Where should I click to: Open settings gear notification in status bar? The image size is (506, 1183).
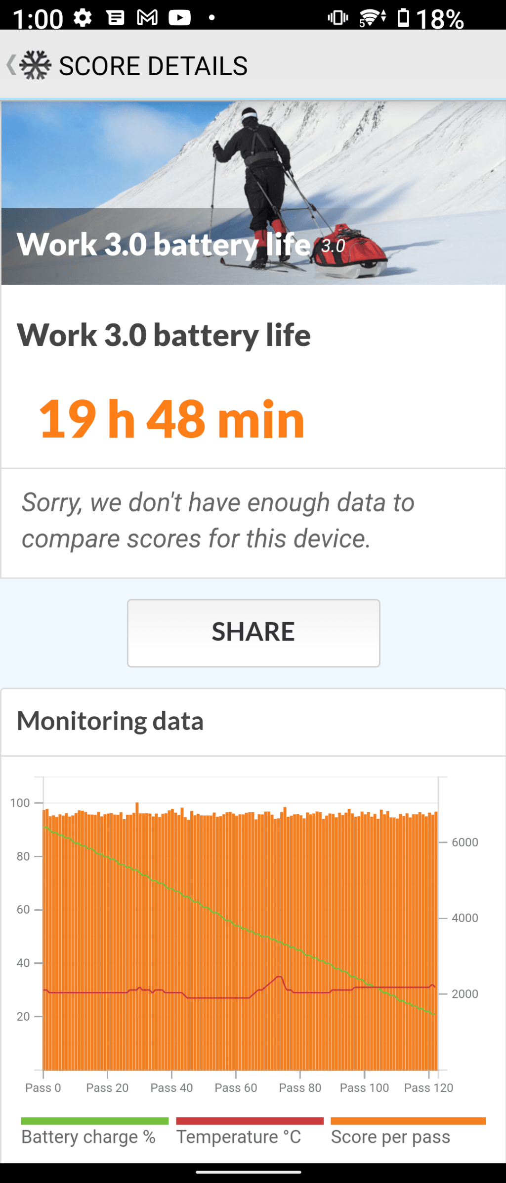(x=83, y=18)
